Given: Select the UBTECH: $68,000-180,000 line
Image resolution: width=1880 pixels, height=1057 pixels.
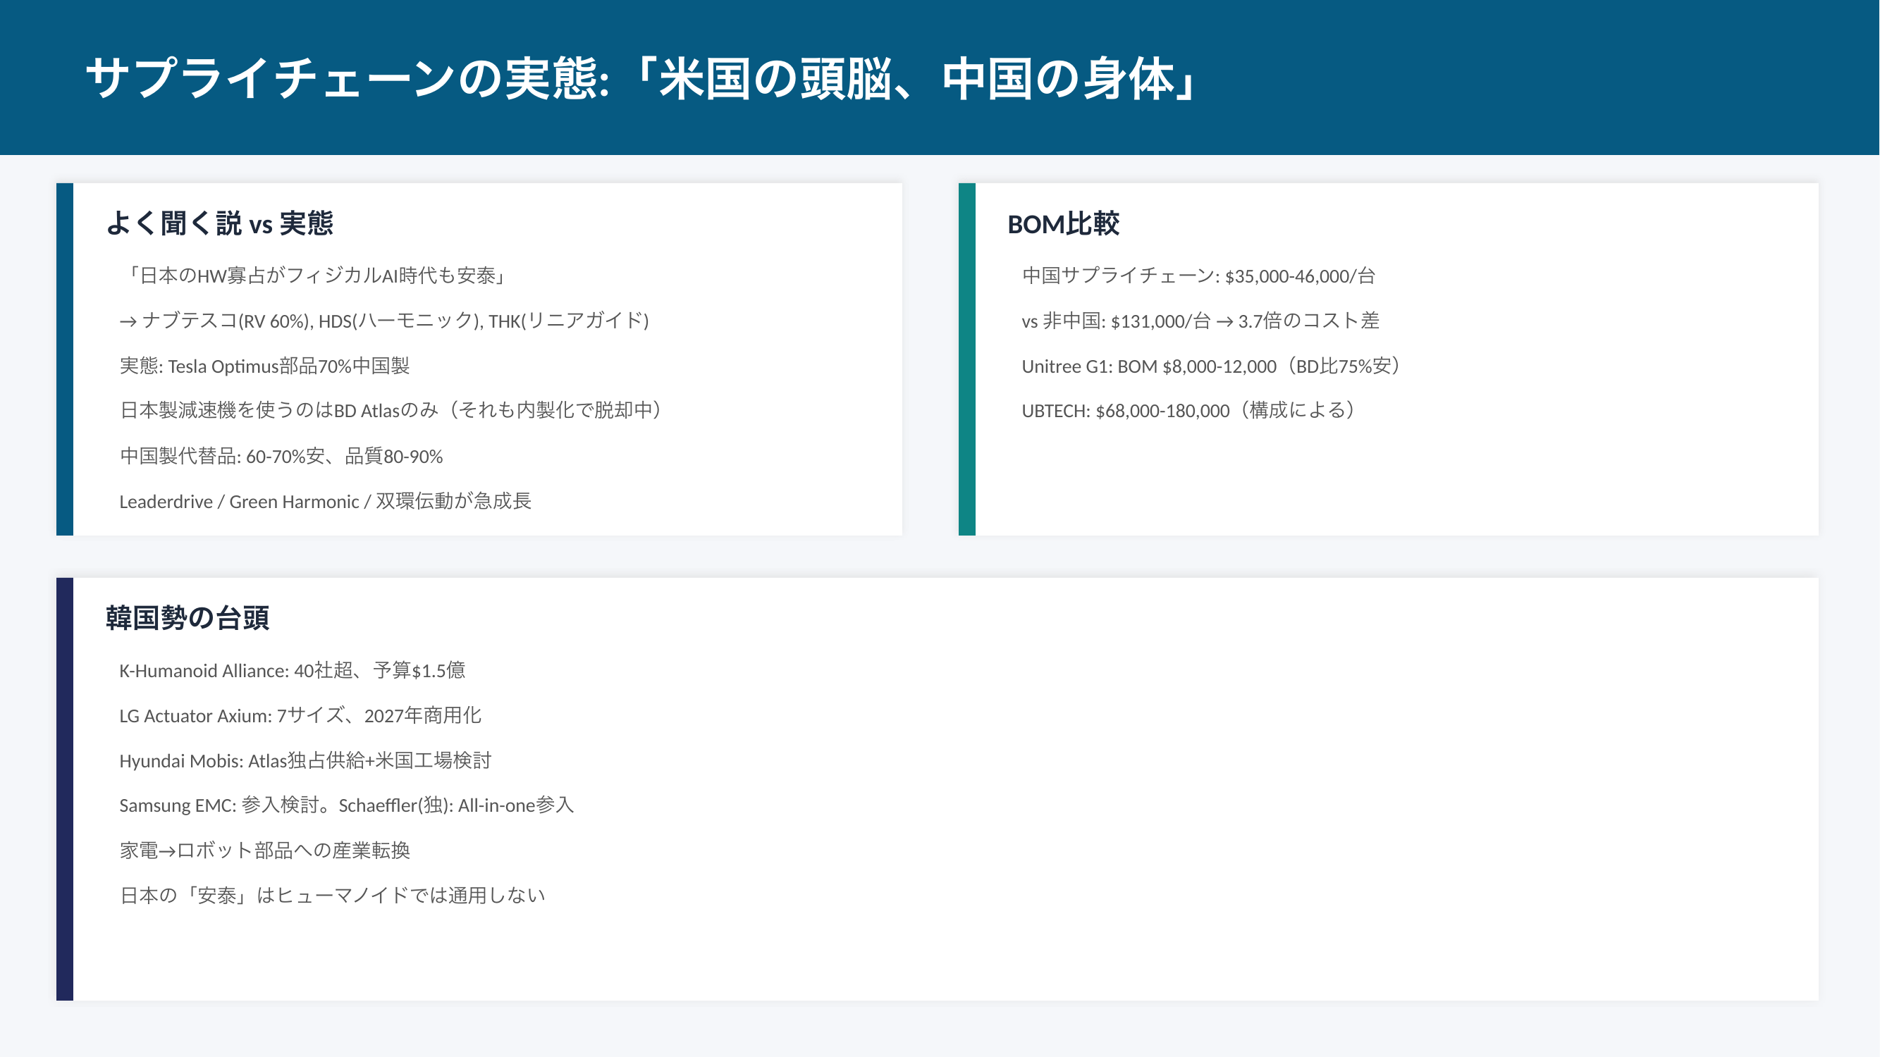Looking at the screenshot, I should click(x=1190, y=411).
